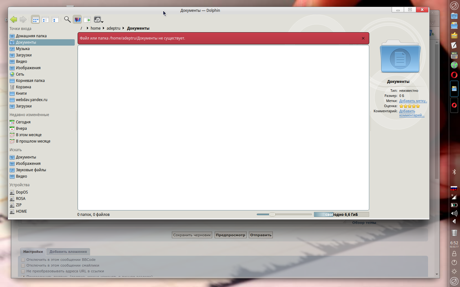Open the Bluetooth indicator in the dock
460x287 pixels.
tap(454, 172)
